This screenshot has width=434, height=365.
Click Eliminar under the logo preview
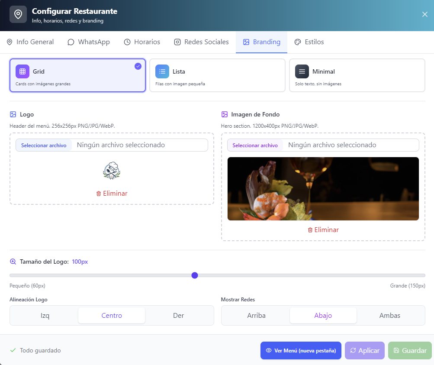[112, 194]
